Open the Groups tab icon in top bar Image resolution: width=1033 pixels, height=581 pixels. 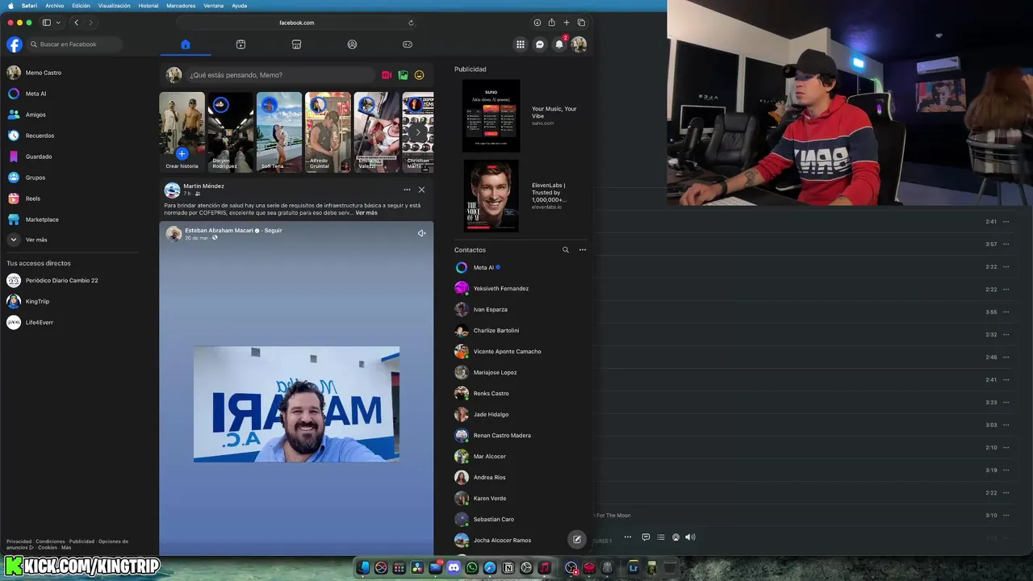point(352,44)
